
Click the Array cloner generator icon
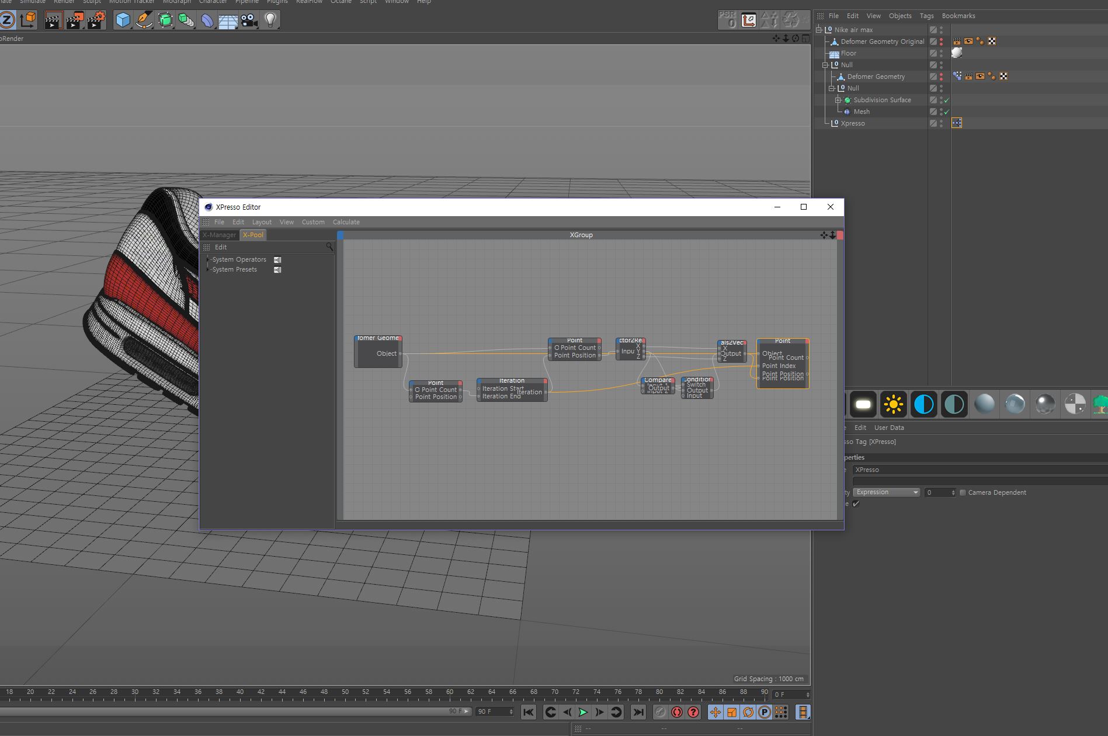186,20
